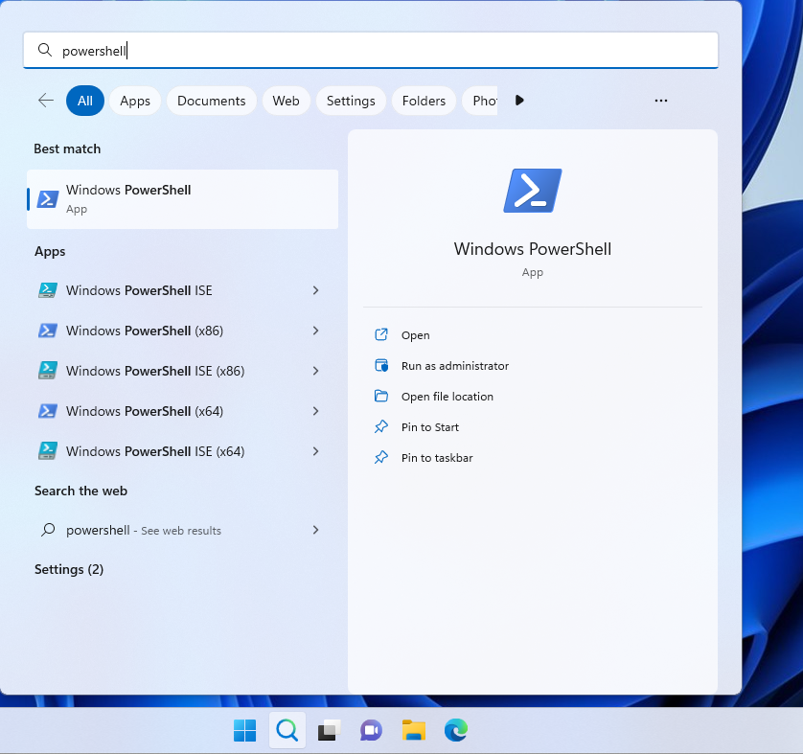
Task: Open File Explorer from taskbar
Action: pyautogui.click(x=413, y=730)
